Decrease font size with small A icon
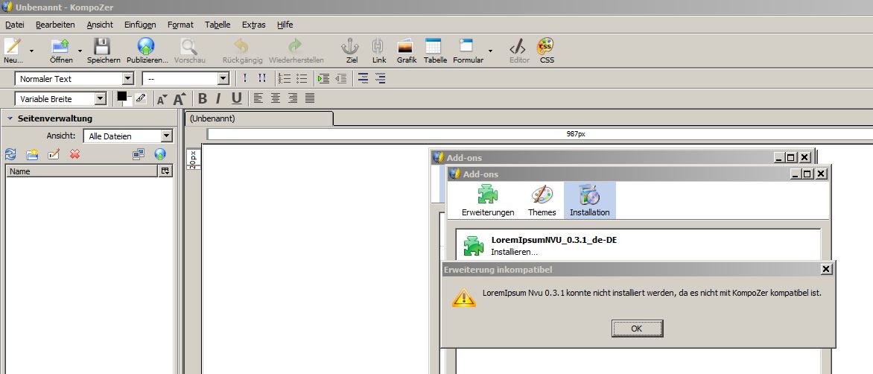 [x=162, y=100]
